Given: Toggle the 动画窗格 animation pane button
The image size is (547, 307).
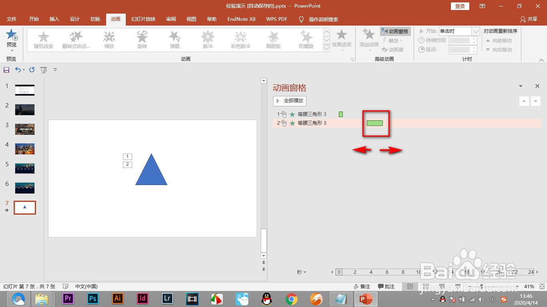Looking at the screenshot, I should (395, 31).
